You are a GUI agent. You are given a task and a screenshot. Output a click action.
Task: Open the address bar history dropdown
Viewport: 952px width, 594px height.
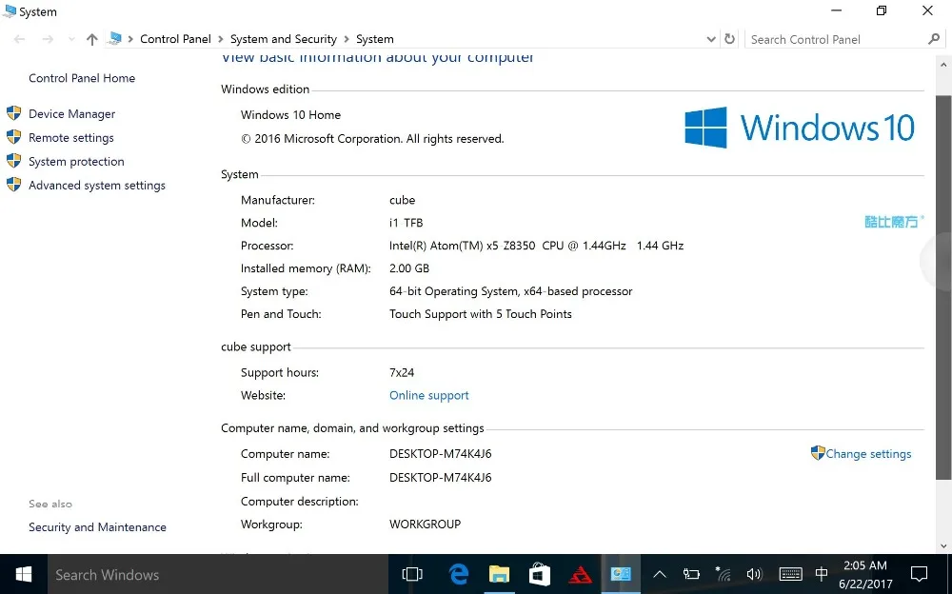[x=711, y=39]
